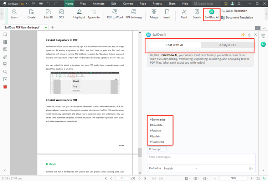268x181 pixels.
Task: Collapse the ribbon with the chevron
Action: pyautogui.click(x=264, y=28)
